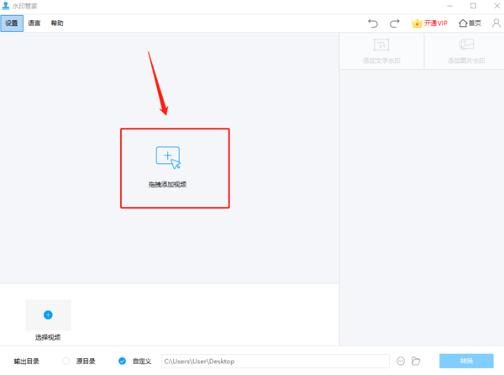
Task: Open the 语言 language menu
Action: coord(34,24)
